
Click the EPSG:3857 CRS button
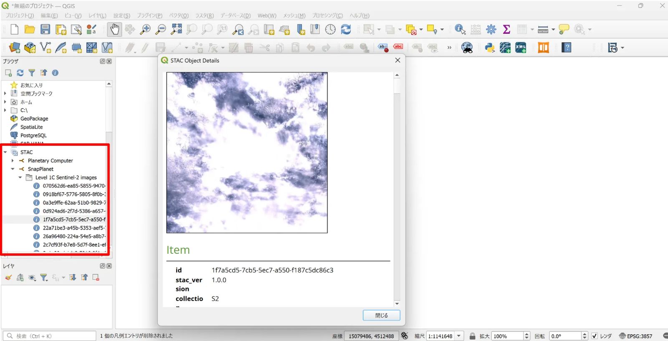pos(635,336)
